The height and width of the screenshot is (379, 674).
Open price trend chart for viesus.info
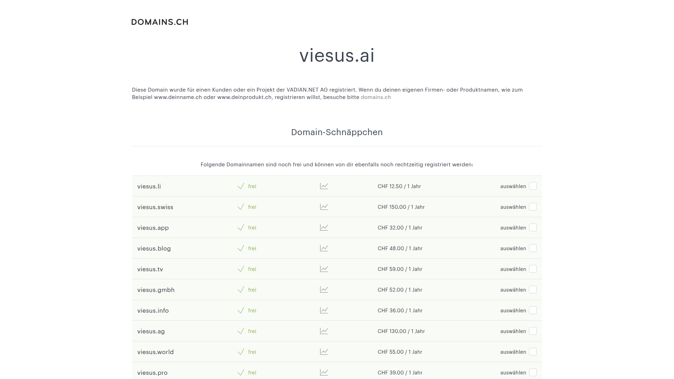(324, 310)
